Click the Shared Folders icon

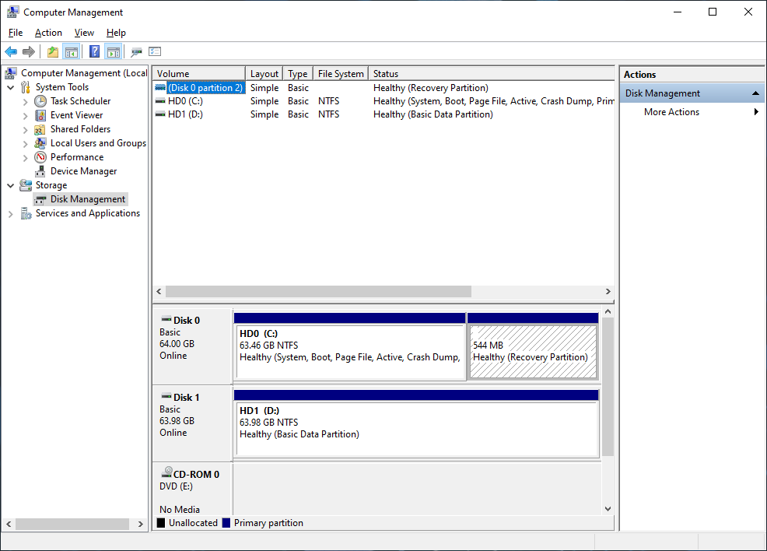pos(40,129)
